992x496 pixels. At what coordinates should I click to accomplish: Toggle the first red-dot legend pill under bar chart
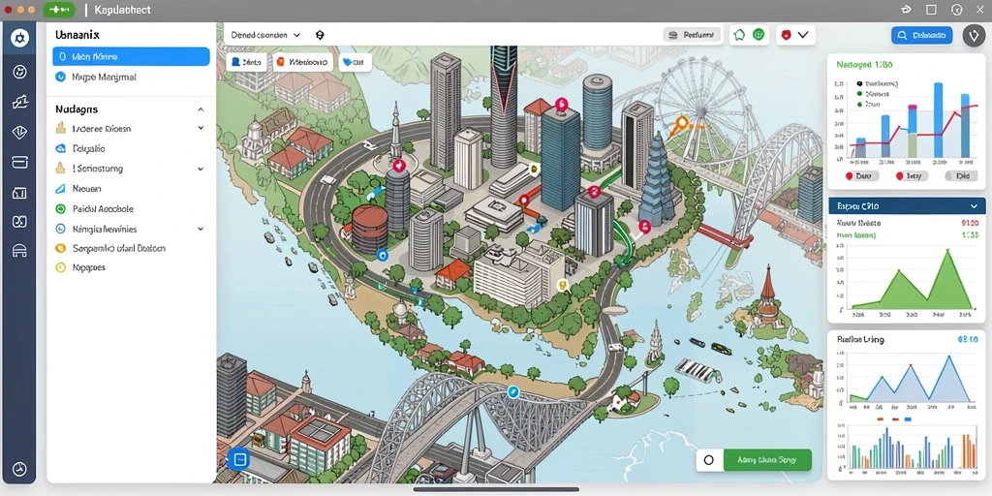[860, 176]
